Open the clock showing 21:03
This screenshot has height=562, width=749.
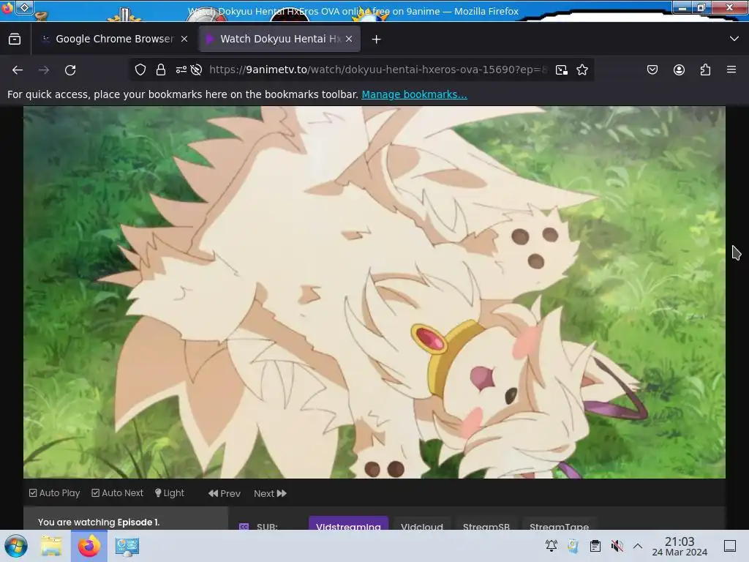point(680,546)
